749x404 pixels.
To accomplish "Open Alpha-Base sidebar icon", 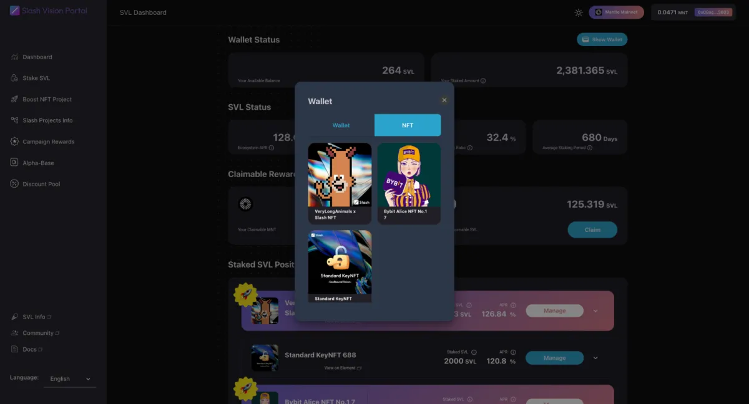I will tap(14, 163).
